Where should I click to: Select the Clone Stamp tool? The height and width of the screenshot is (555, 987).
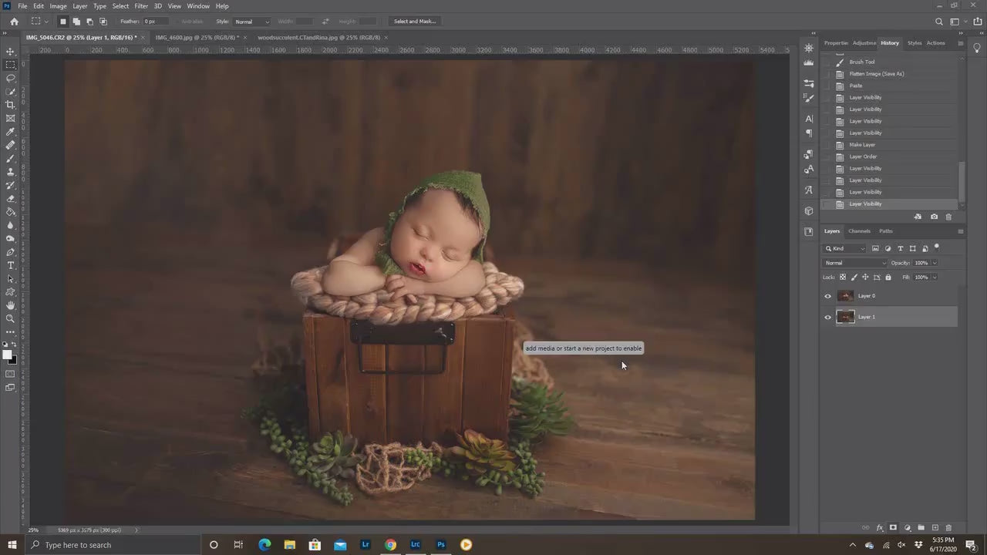coord(11,171)
